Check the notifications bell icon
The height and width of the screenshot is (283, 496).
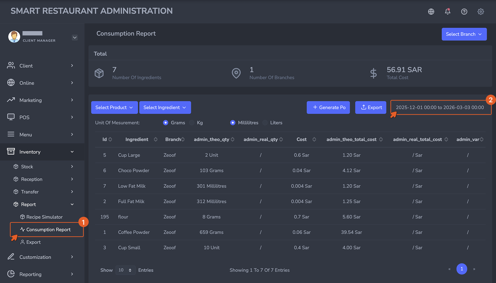click(x=448, y=12)
